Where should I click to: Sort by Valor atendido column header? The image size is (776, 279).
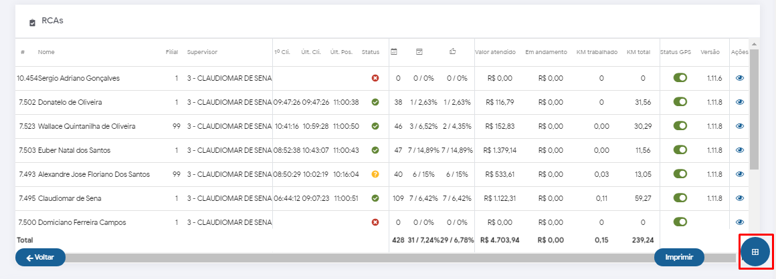point(495,52)
